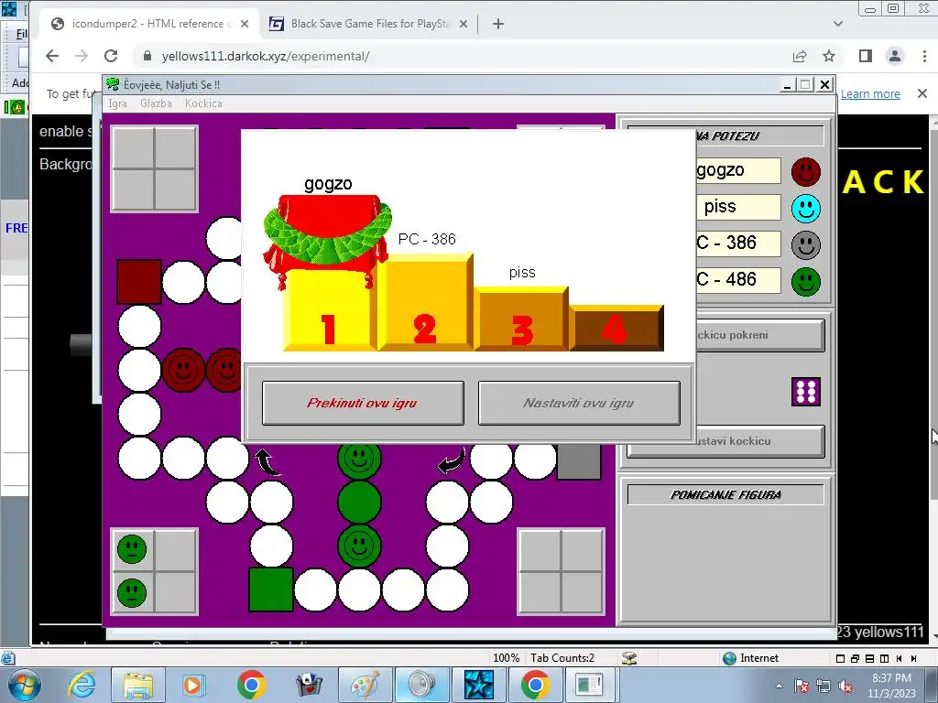This screenshot has width=938, height=703.
Task: Click the green smiley next to PC - 486
Action: 806,282
